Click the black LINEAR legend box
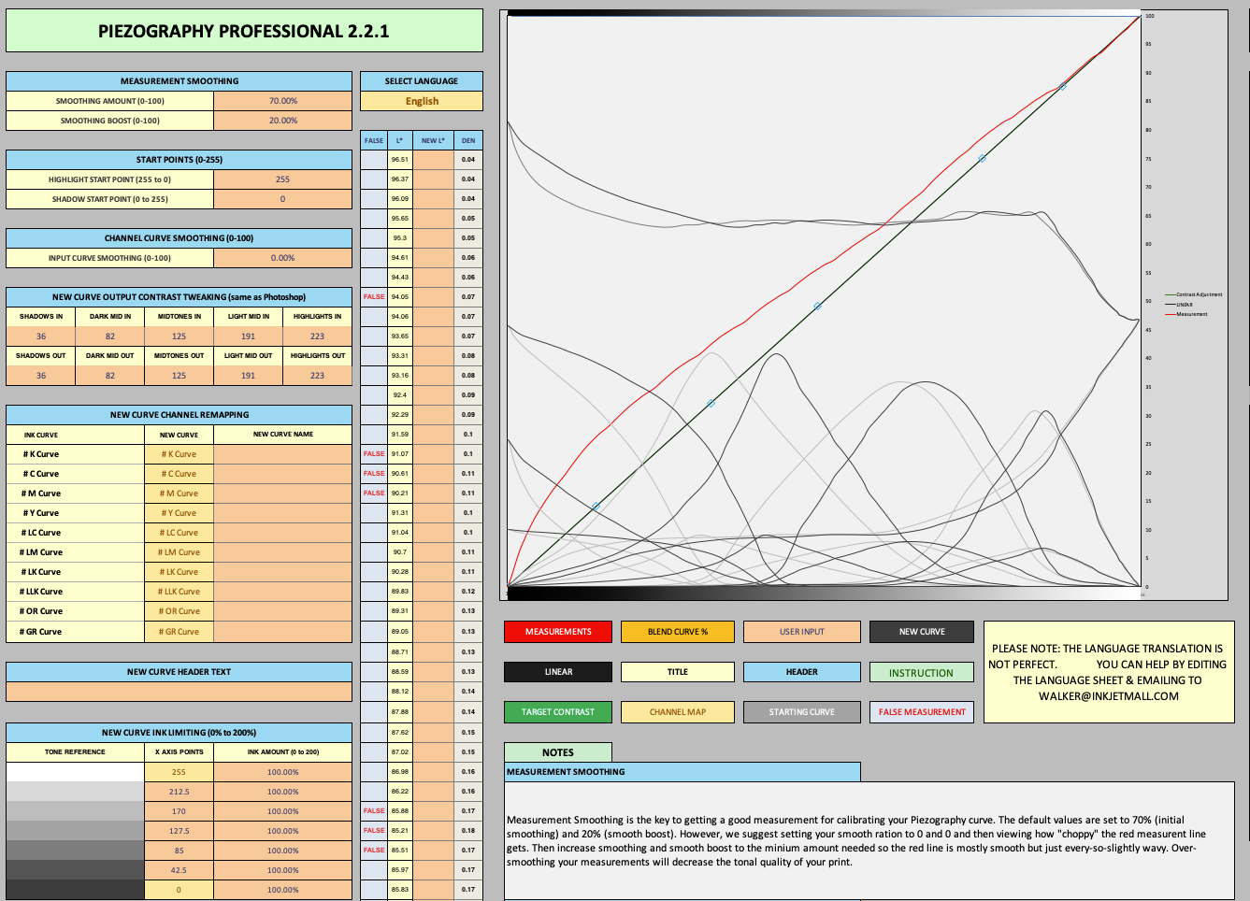 pyautogui.click(x=558, y=672)
